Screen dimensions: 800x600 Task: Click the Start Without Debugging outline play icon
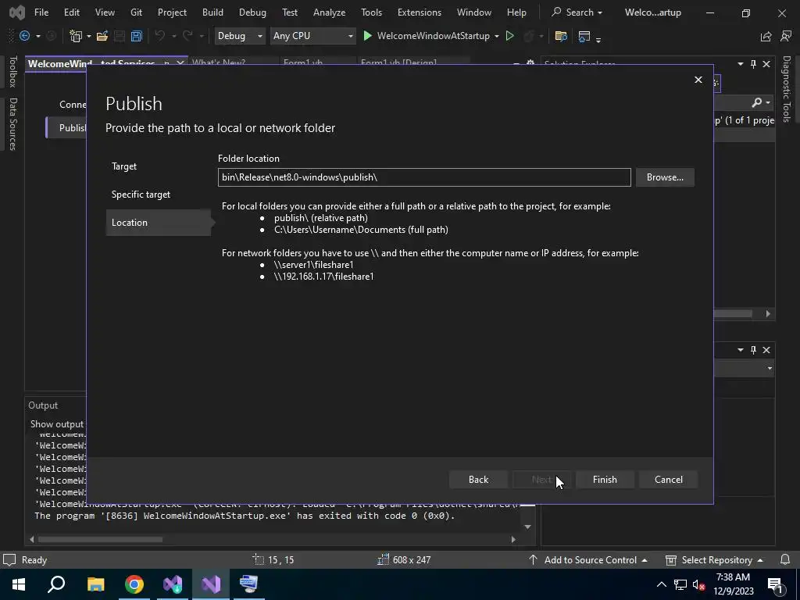509,36
